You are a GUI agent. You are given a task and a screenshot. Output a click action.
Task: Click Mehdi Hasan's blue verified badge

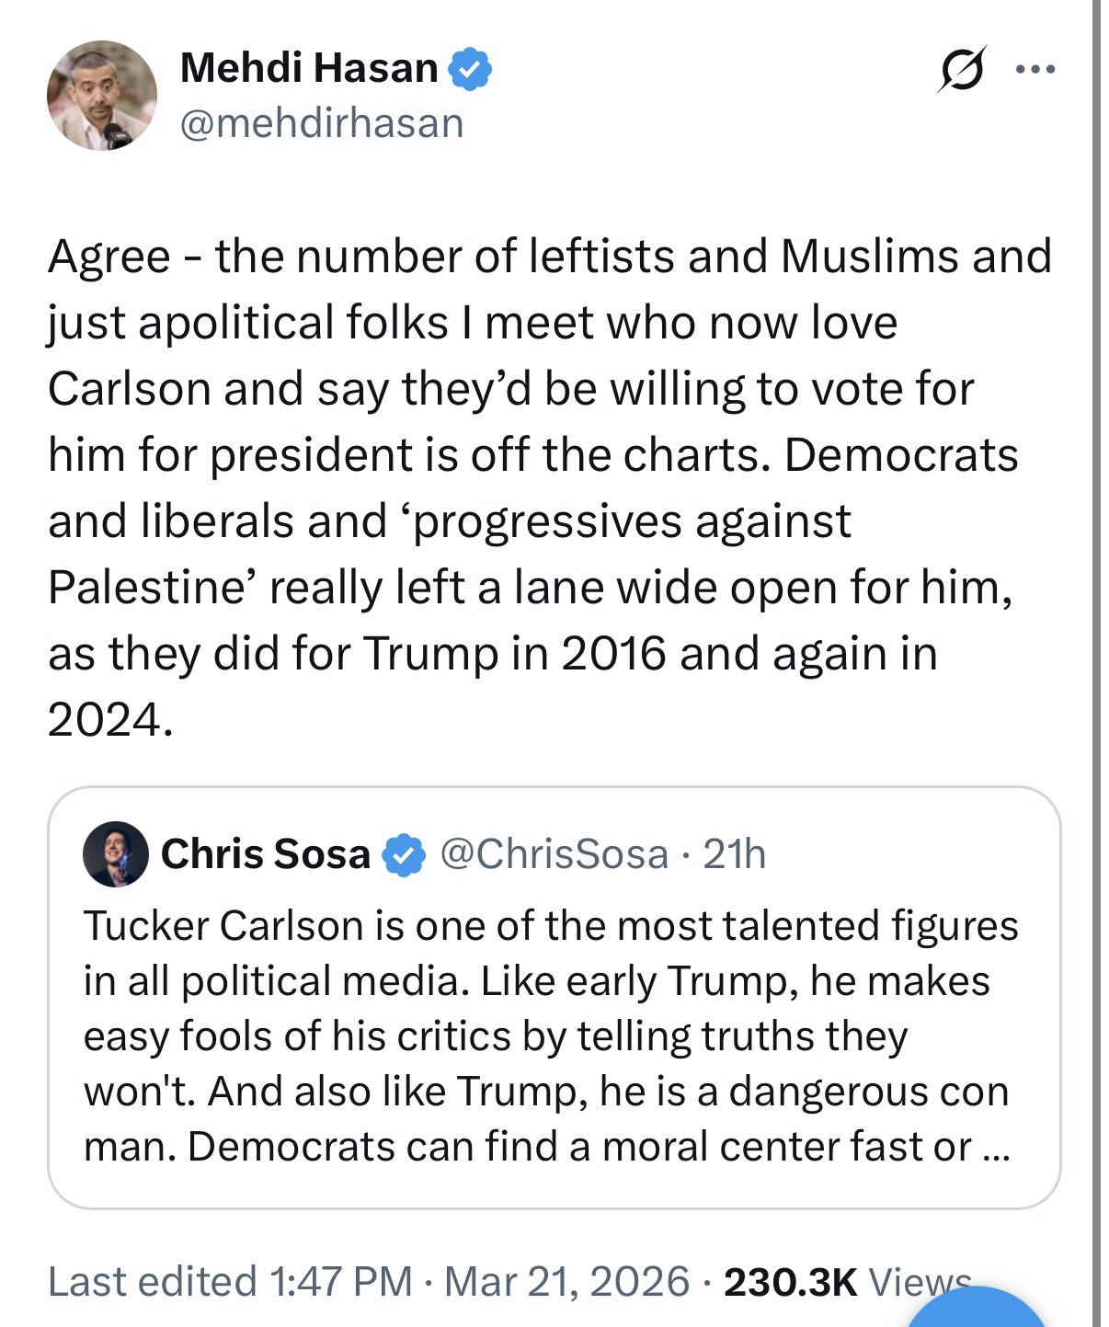470,69
